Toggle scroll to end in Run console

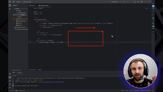(13, 86)
